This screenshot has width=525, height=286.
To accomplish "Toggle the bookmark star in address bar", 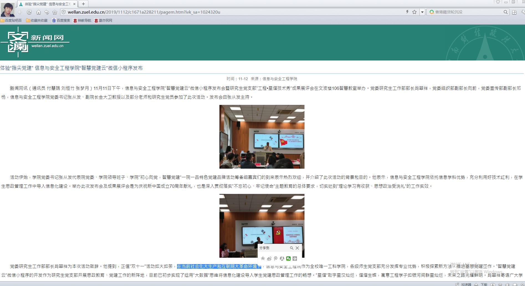I will click(x=414, y=12).
